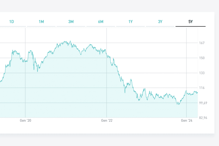Image resolution: width=219 pixels, height=146 pixels.
Task: Click the 99,69 price label
Action: click(203, 103)
